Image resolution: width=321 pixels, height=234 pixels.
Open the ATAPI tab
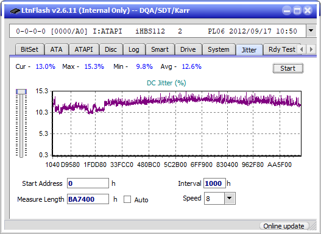pyautogui.click(x=83, y=49)
